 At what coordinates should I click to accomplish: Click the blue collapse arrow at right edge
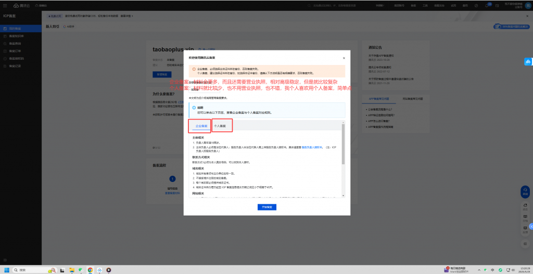[531, 226]
